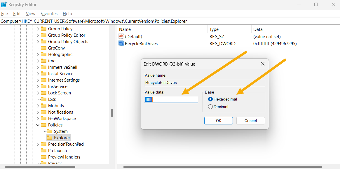
Task: Click the REG_SZ string icon beside (Default)
Action: click(121, 36)
